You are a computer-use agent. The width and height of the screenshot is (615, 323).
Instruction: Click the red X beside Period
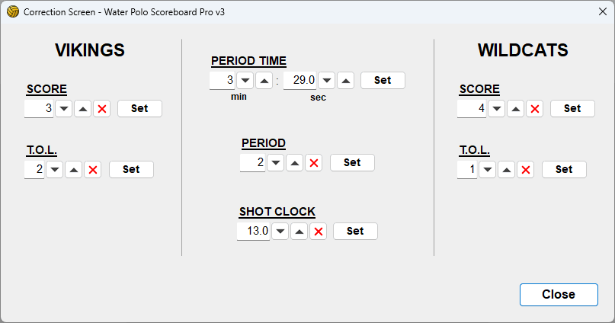[313, 162]
